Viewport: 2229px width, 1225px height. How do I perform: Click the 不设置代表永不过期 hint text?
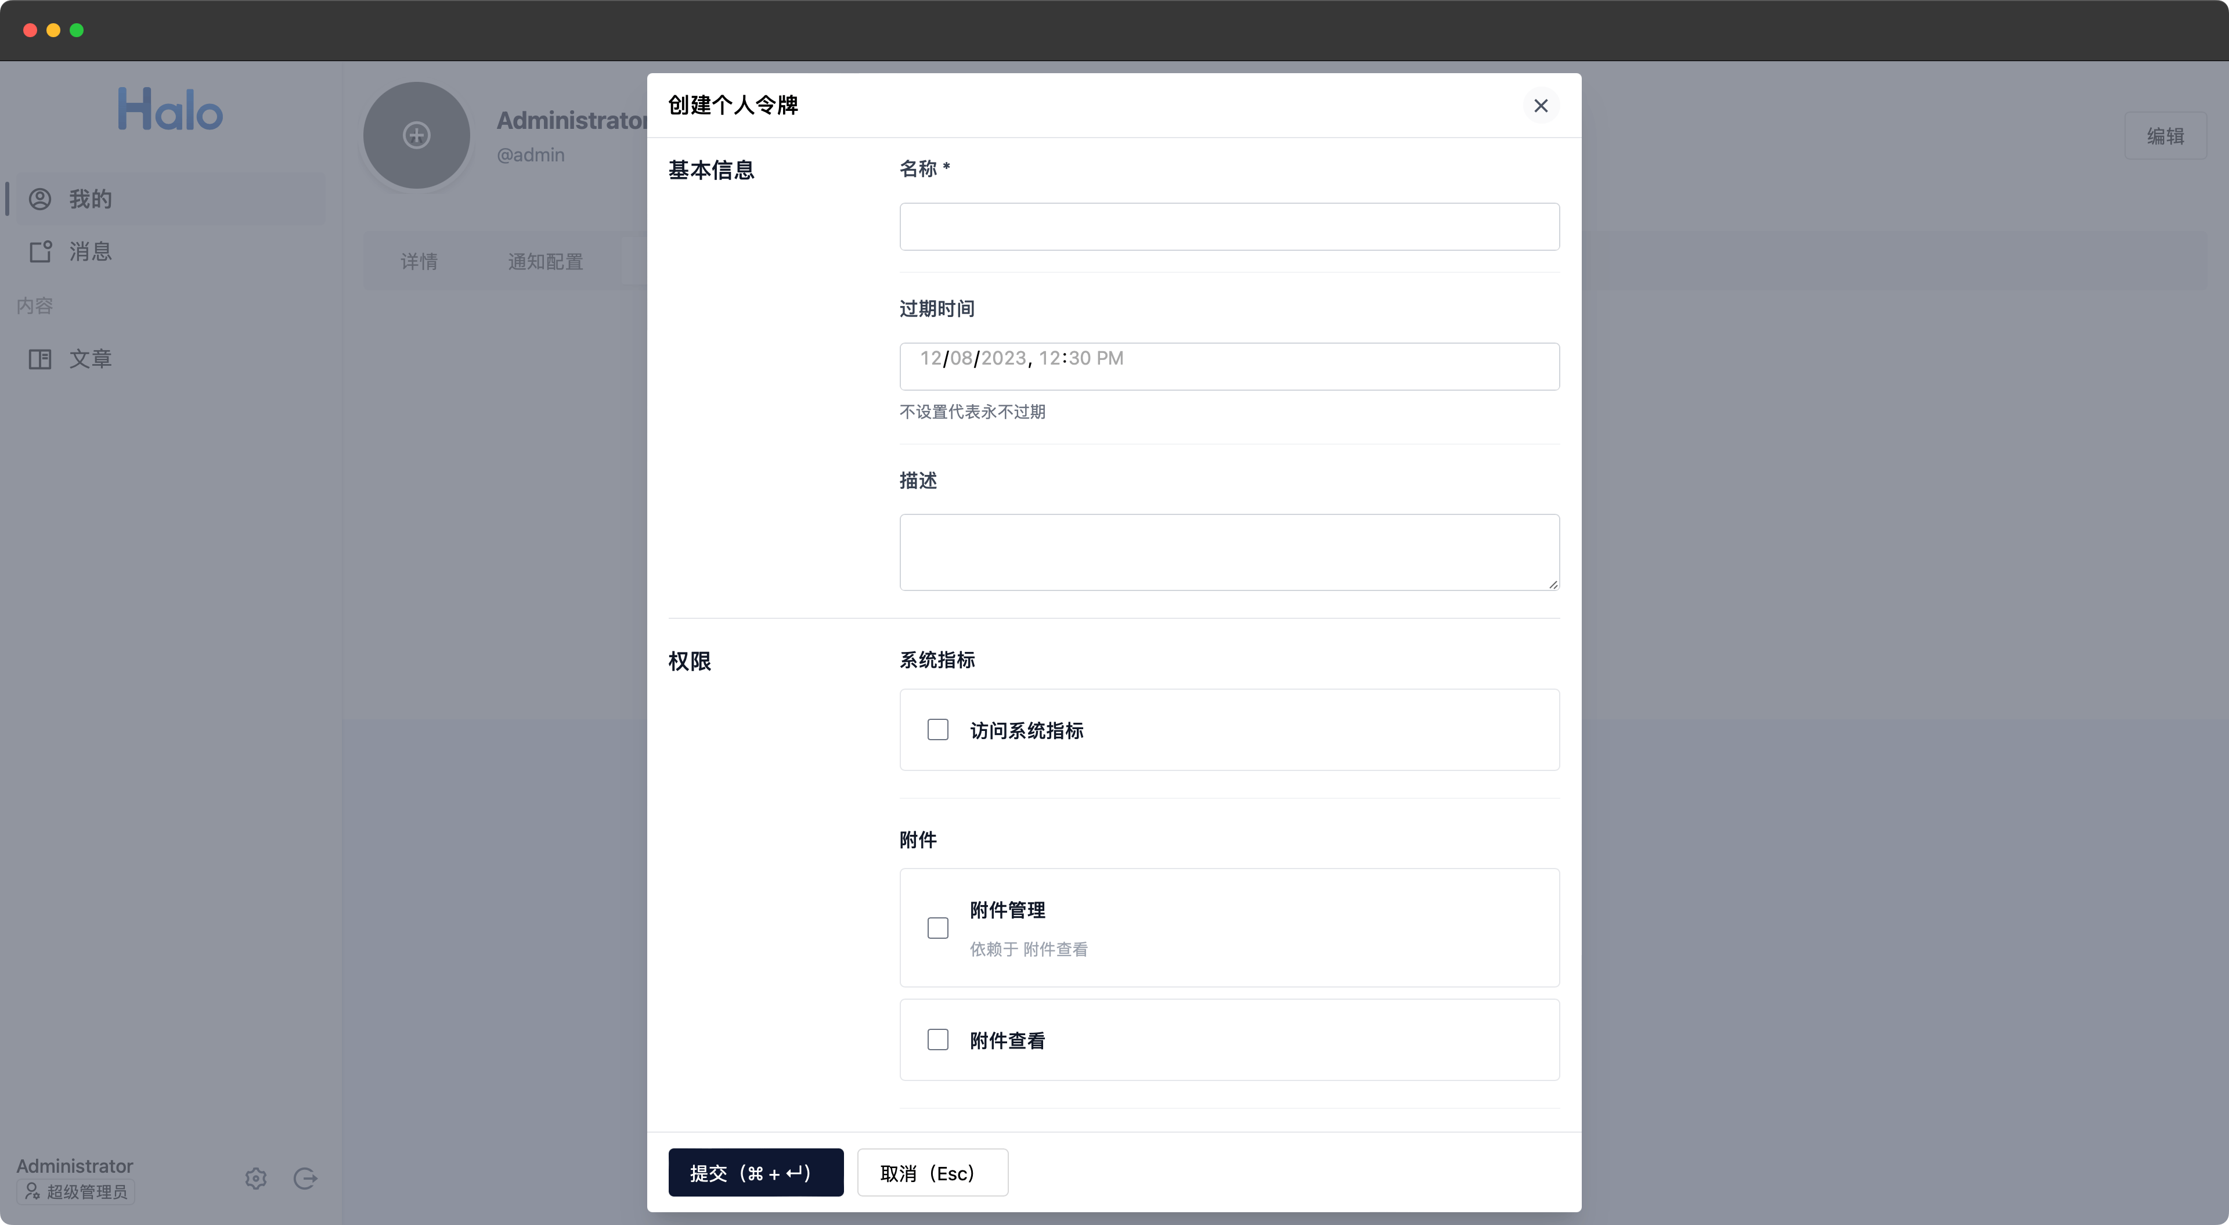tap(973, 411)
